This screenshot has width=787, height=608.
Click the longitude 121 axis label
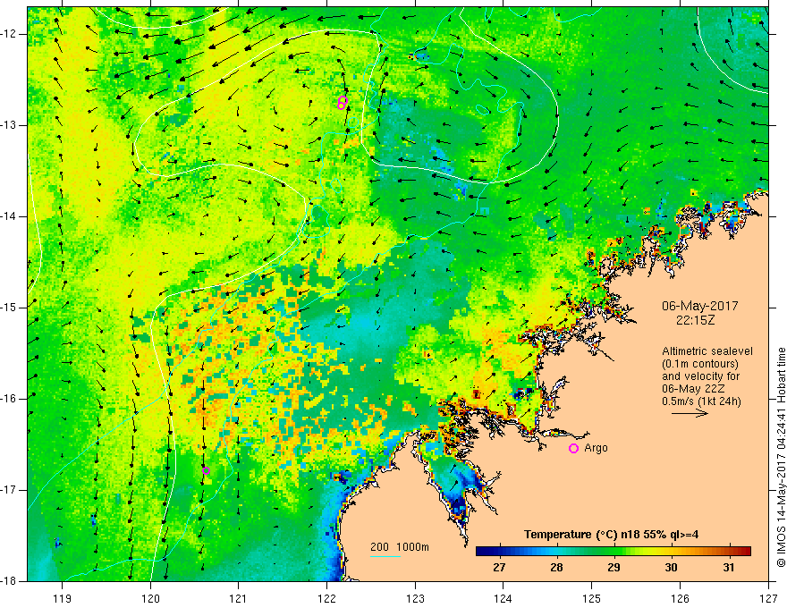239,598
